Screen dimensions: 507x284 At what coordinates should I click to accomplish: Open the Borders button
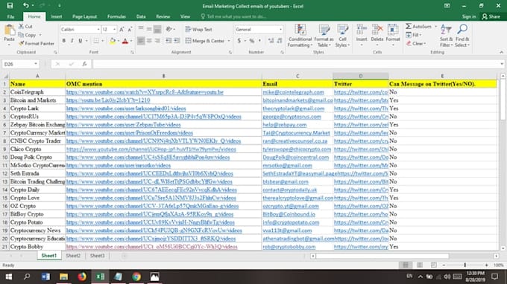[x=96, y=41]
